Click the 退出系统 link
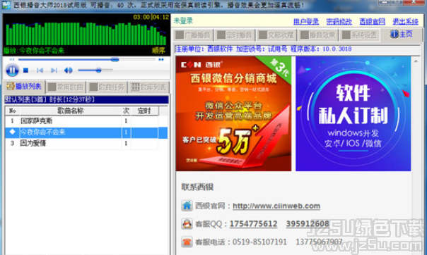The width and height of the screenshot is (427, 255). click(x=405, y=21)
